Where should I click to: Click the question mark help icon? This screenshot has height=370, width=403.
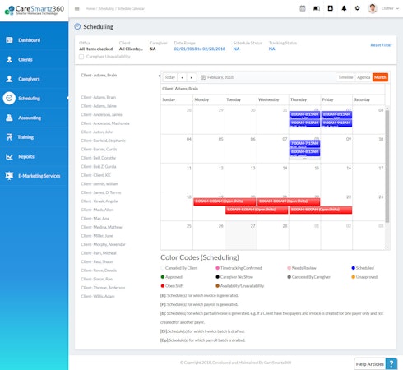coord(391,364)
